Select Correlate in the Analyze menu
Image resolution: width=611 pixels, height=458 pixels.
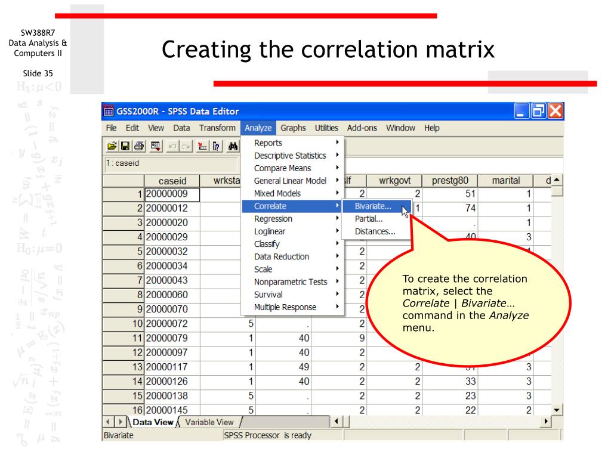292,206
